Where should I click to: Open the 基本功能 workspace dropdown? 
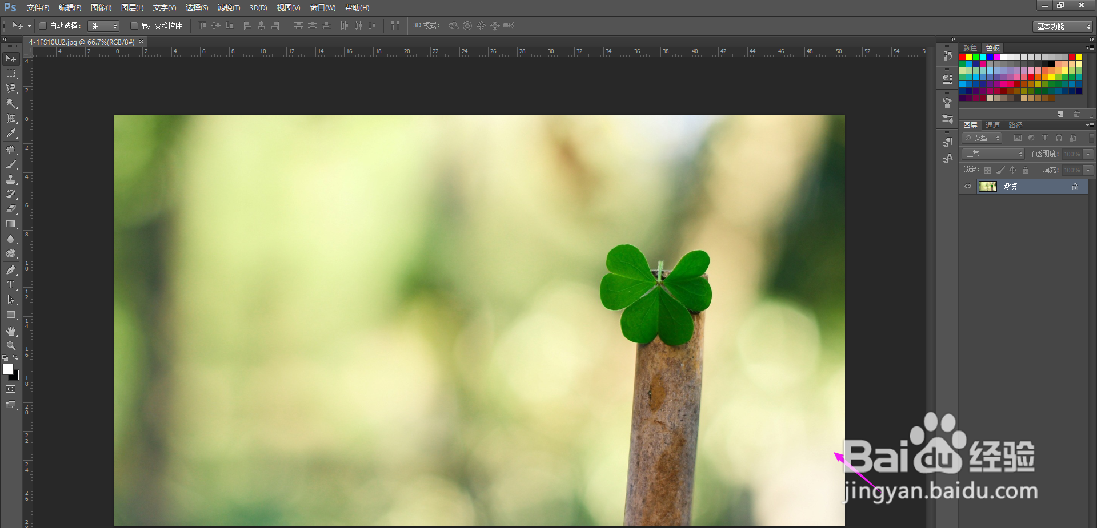tap(1063, 26)
